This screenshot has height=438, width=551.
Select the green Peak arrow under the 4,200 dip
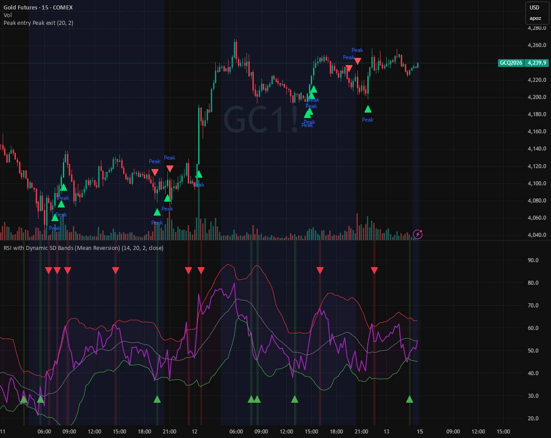tap(368, 109)
